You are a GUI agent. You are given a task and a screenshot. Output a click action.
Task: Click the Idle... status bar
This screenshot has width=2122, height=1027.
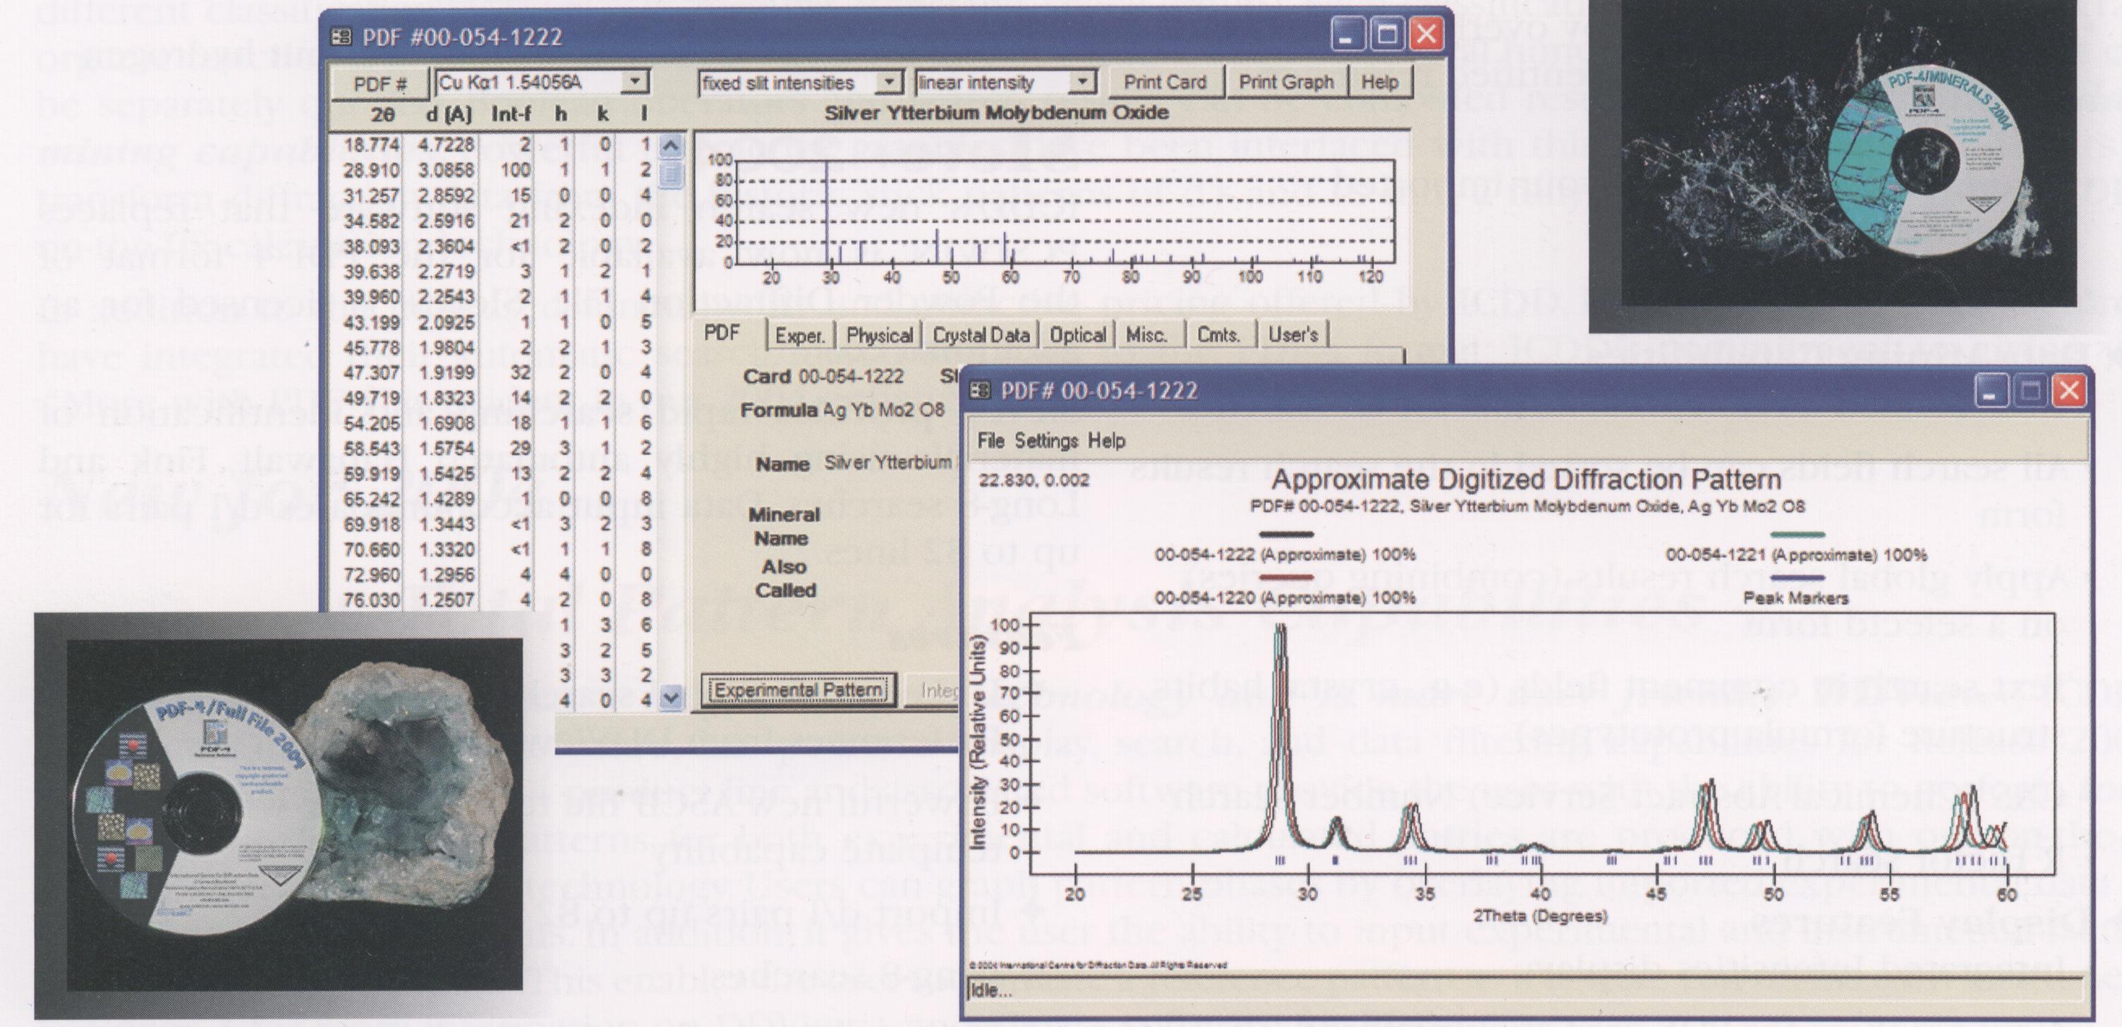click(x=1527, y=990)
